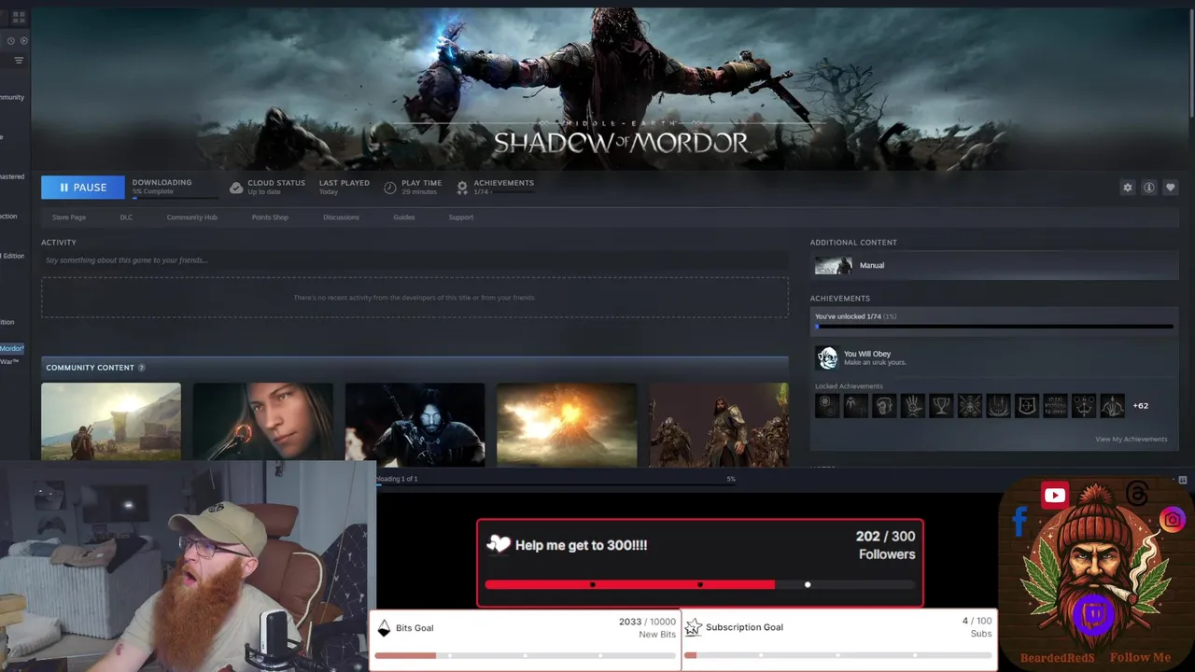Screen dimensions: 1195x672
Task: Click the Cloud Status cloud icon
Action: click(x=236, y=188)
